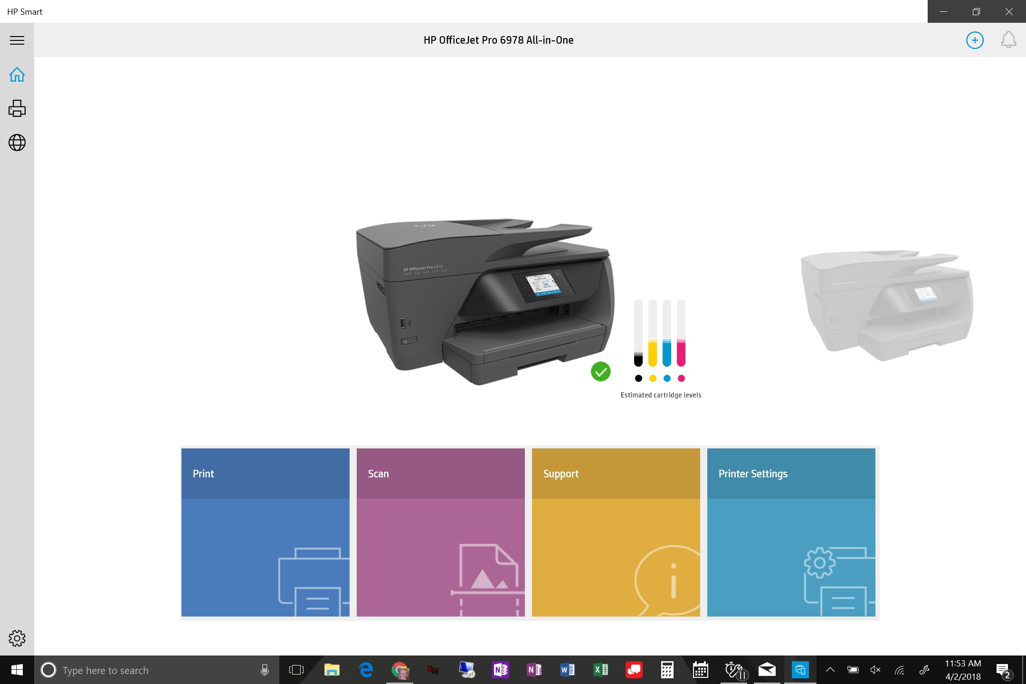
Task: Click the taskbar search box
Action: tap(152, 670)
